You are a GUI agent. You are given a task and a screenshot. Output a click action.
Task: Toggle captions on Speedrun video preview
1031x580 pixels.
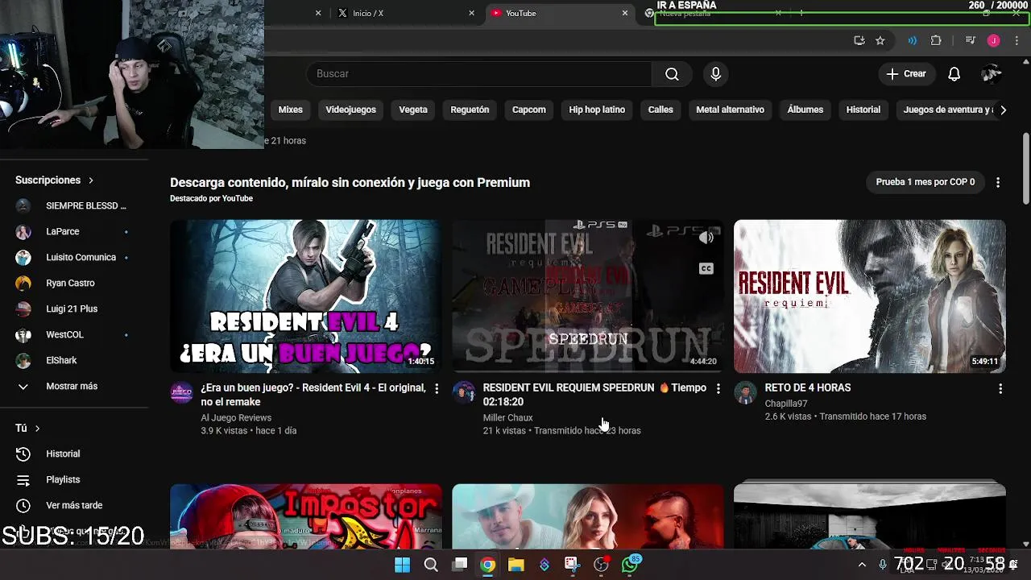pos(706,268)
